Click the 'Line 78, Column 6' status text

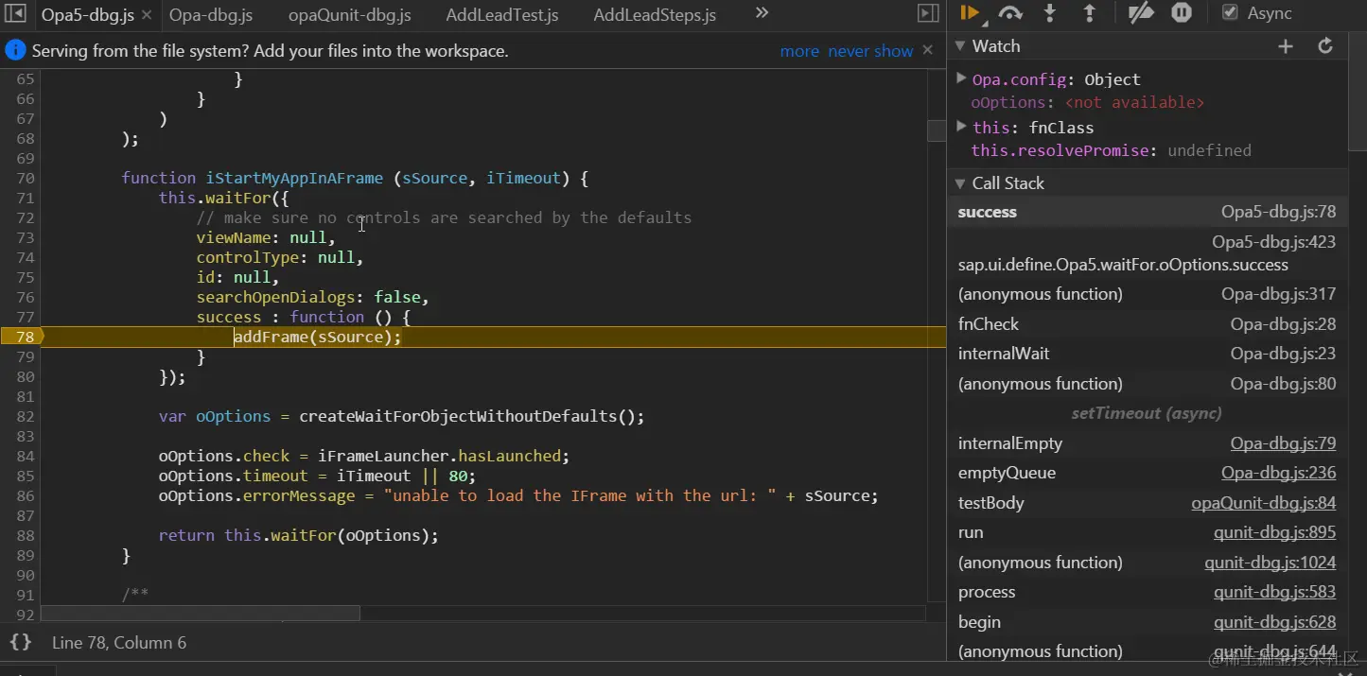(x=119, y=643)
